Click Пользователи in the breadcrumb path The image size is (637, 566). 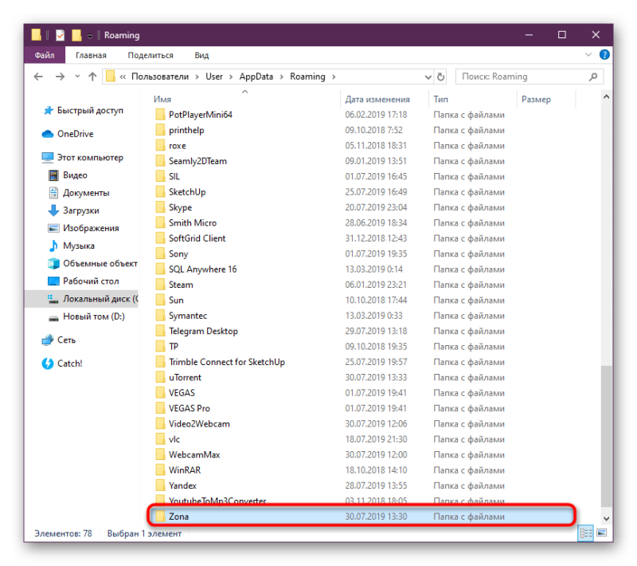point(160,77)
